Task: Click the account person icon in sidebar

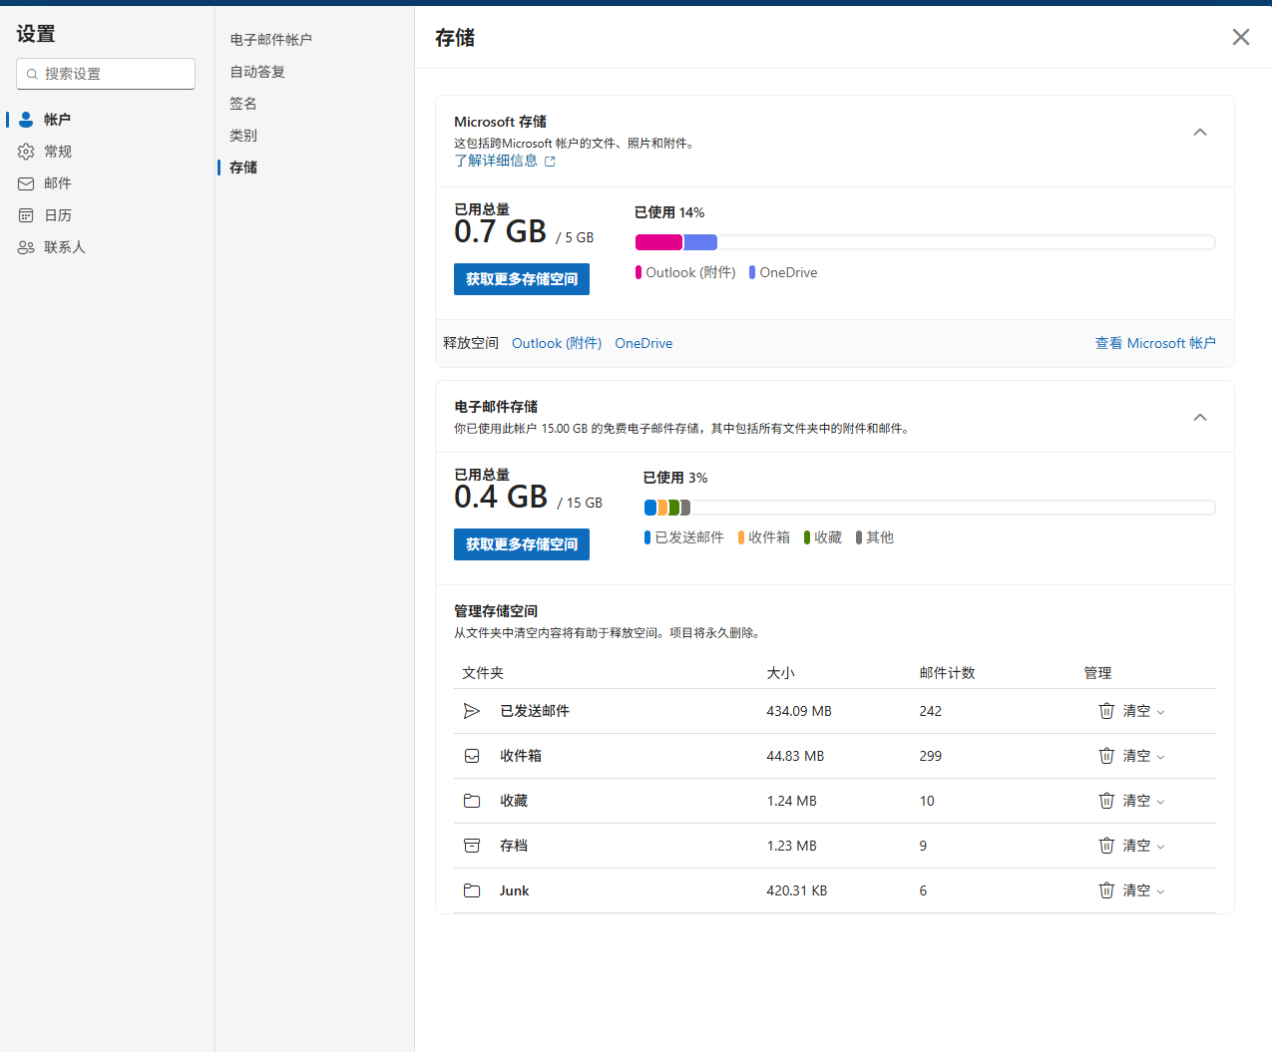Action: (x=26, y=120)
